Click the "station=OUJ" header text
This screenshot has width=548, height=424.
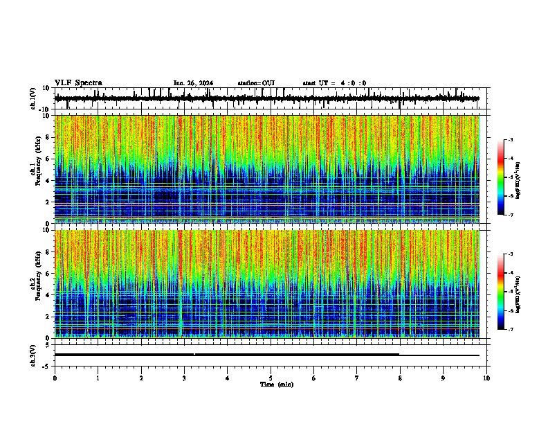click(x=256, y=83)
